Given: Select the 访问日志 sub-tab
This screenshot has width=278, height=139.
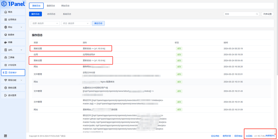Looking at the screenshot, I should pyautogui.click(x=51, y=14).
